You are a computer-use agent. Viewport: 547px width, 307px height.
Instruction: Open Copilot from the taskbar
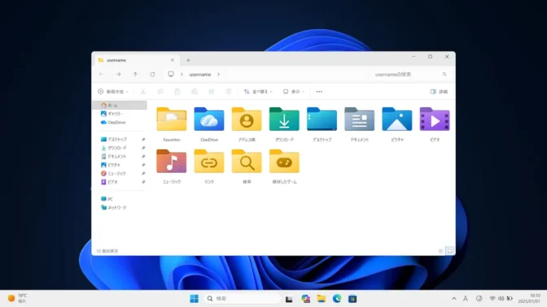305,299
